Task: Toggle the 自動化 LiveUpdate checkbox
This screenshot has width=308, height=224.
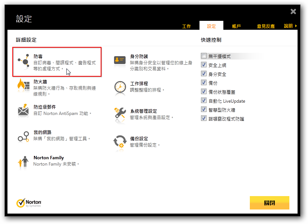Action: tap(204, 100)
